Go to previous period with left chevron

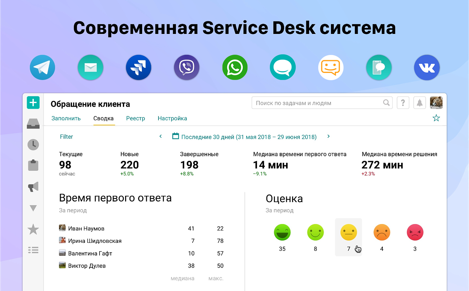tap(160, 136)
